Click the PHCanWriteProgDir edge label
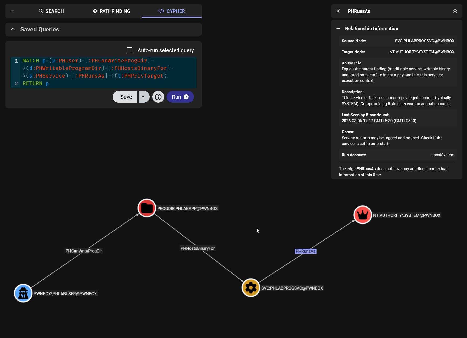This screenshot has width=467, height=338. point(84,251)
